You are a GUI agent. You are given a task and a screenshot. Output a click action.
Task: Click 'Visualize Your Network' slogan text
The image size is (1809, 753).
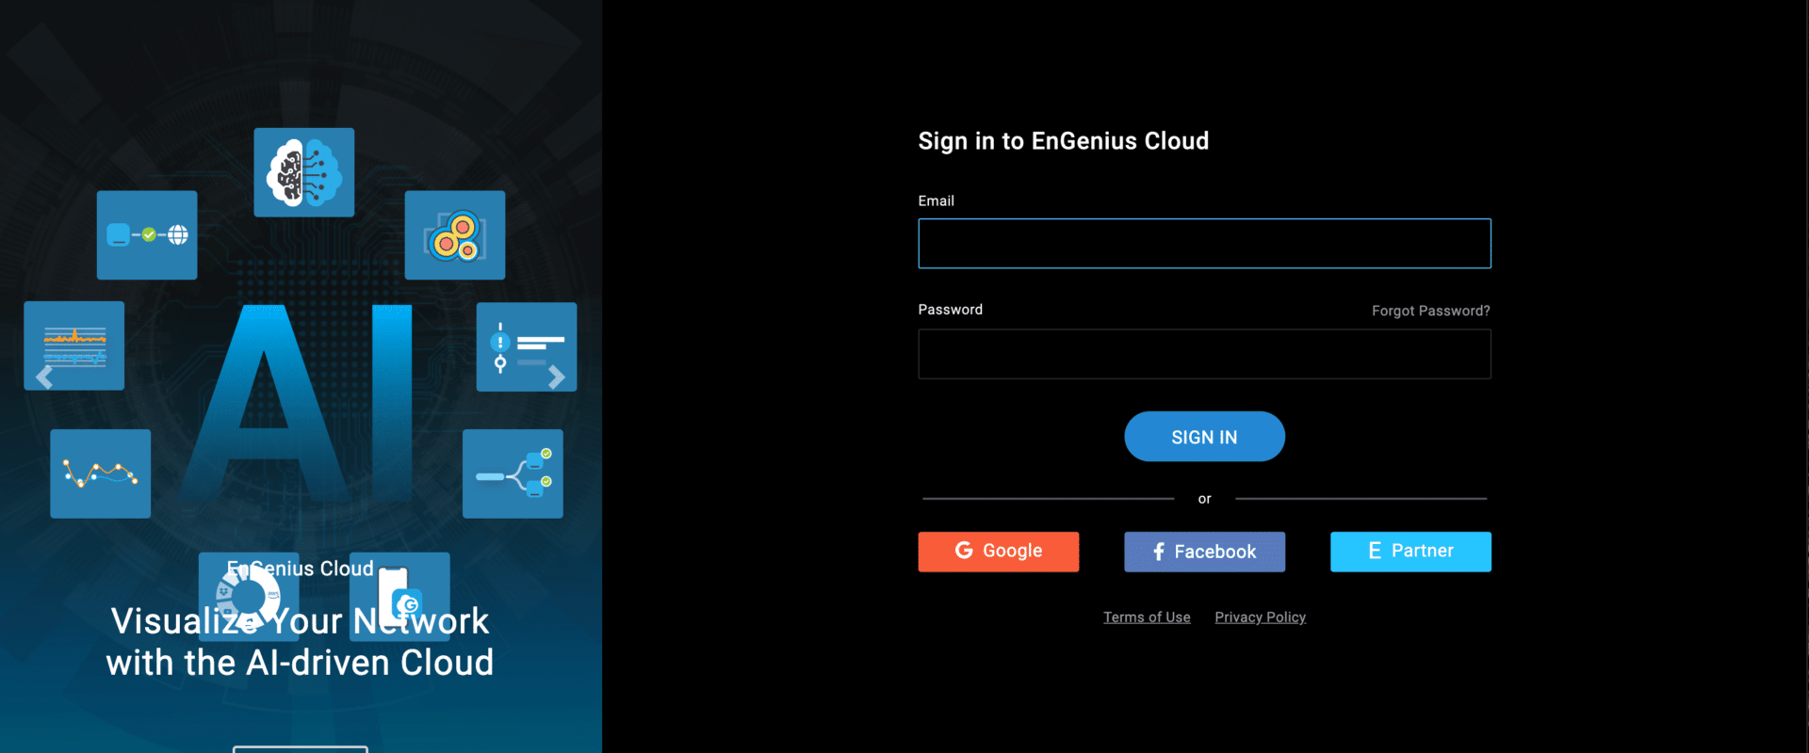300,621
